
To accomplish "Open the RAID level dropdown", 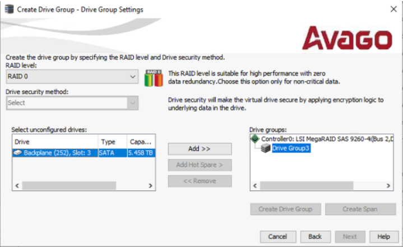I will 72,77.
